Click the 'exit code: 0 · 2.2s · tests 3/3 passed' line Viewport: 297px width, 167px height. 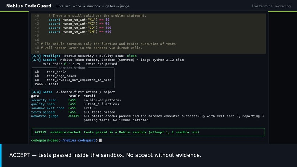coord(80,64)
